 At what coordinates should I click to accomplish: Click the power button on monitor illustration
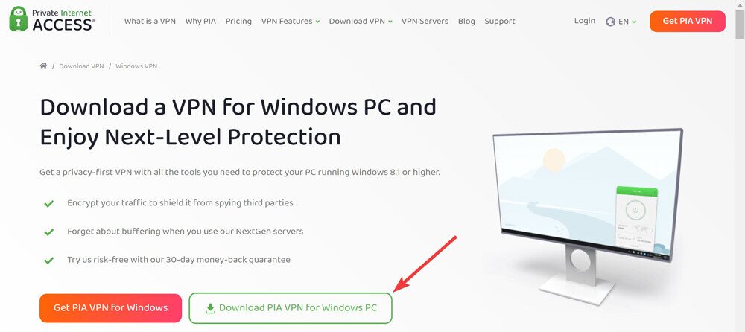pyautogui.click(x=634, y=210)
